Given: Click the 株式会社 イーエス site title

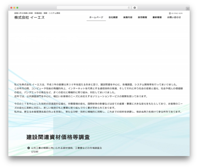Looking at the screenshot, I should pyautogui.click(x=29, y=17).
